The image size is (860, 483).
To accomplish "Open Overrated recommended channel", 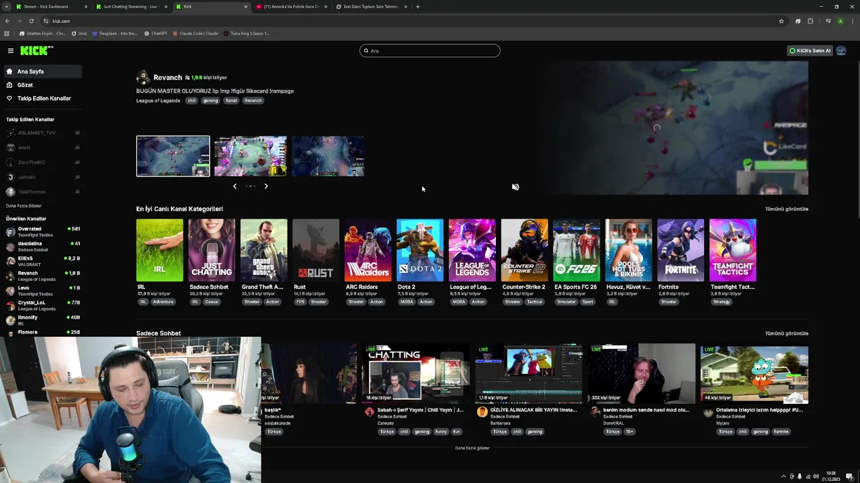I will (42, 231).
